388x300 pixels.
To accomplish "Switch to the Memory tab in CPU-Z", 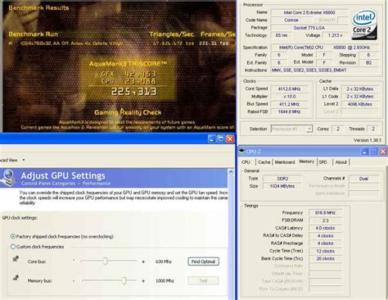I will click(x=306, y=161).
